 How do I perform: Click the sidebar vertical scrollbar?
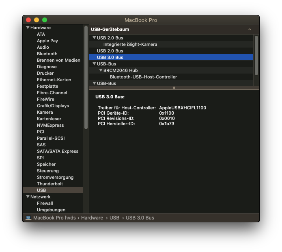(x=86, y=78)
